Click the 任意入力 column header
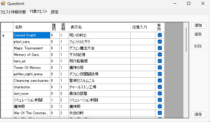Viewport: 210px width, 122px height. tap(143, 27)
